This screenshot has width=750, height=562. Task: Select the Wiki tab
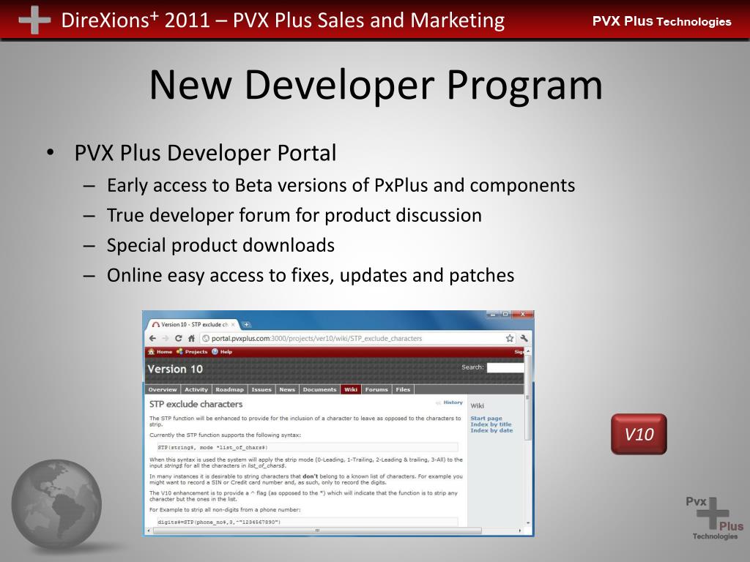click(351, 389)
